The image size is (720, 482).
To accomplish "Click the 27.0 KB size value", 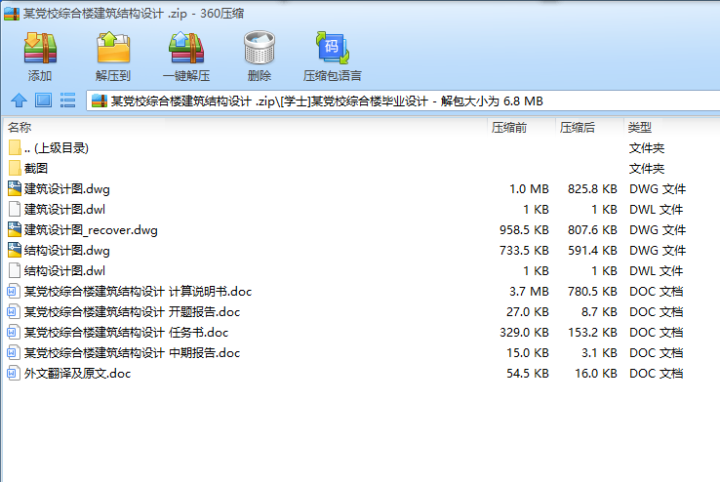I will tap(528, 311).
